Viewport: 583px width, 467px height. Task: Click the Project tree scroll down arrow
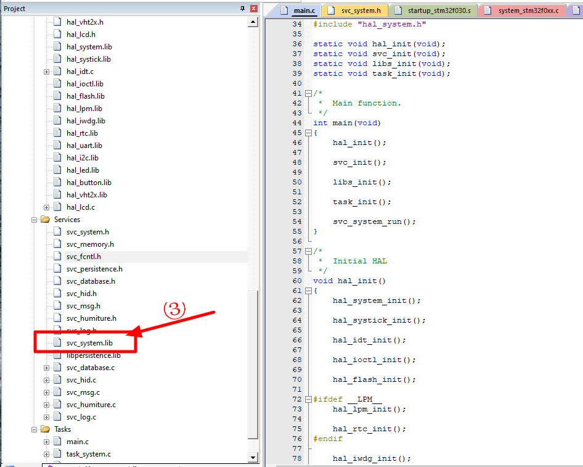[253, 457]
